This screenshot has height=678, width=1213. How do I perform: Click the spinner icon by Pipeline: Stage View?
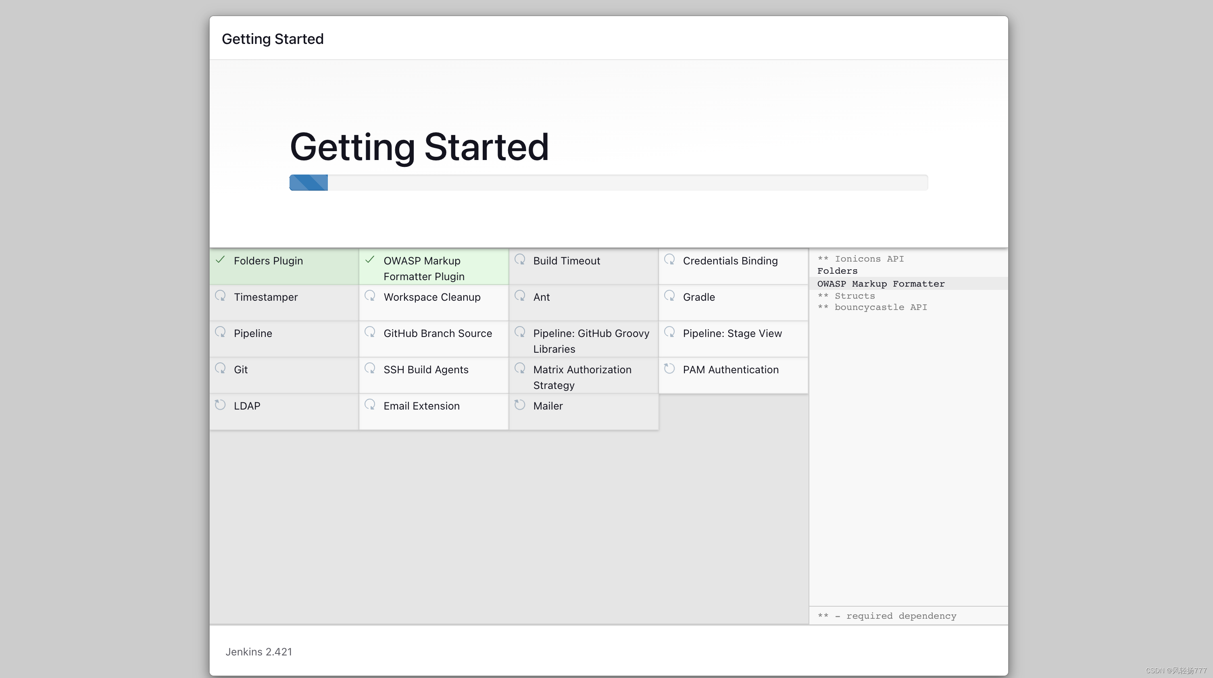coord(669,332)
